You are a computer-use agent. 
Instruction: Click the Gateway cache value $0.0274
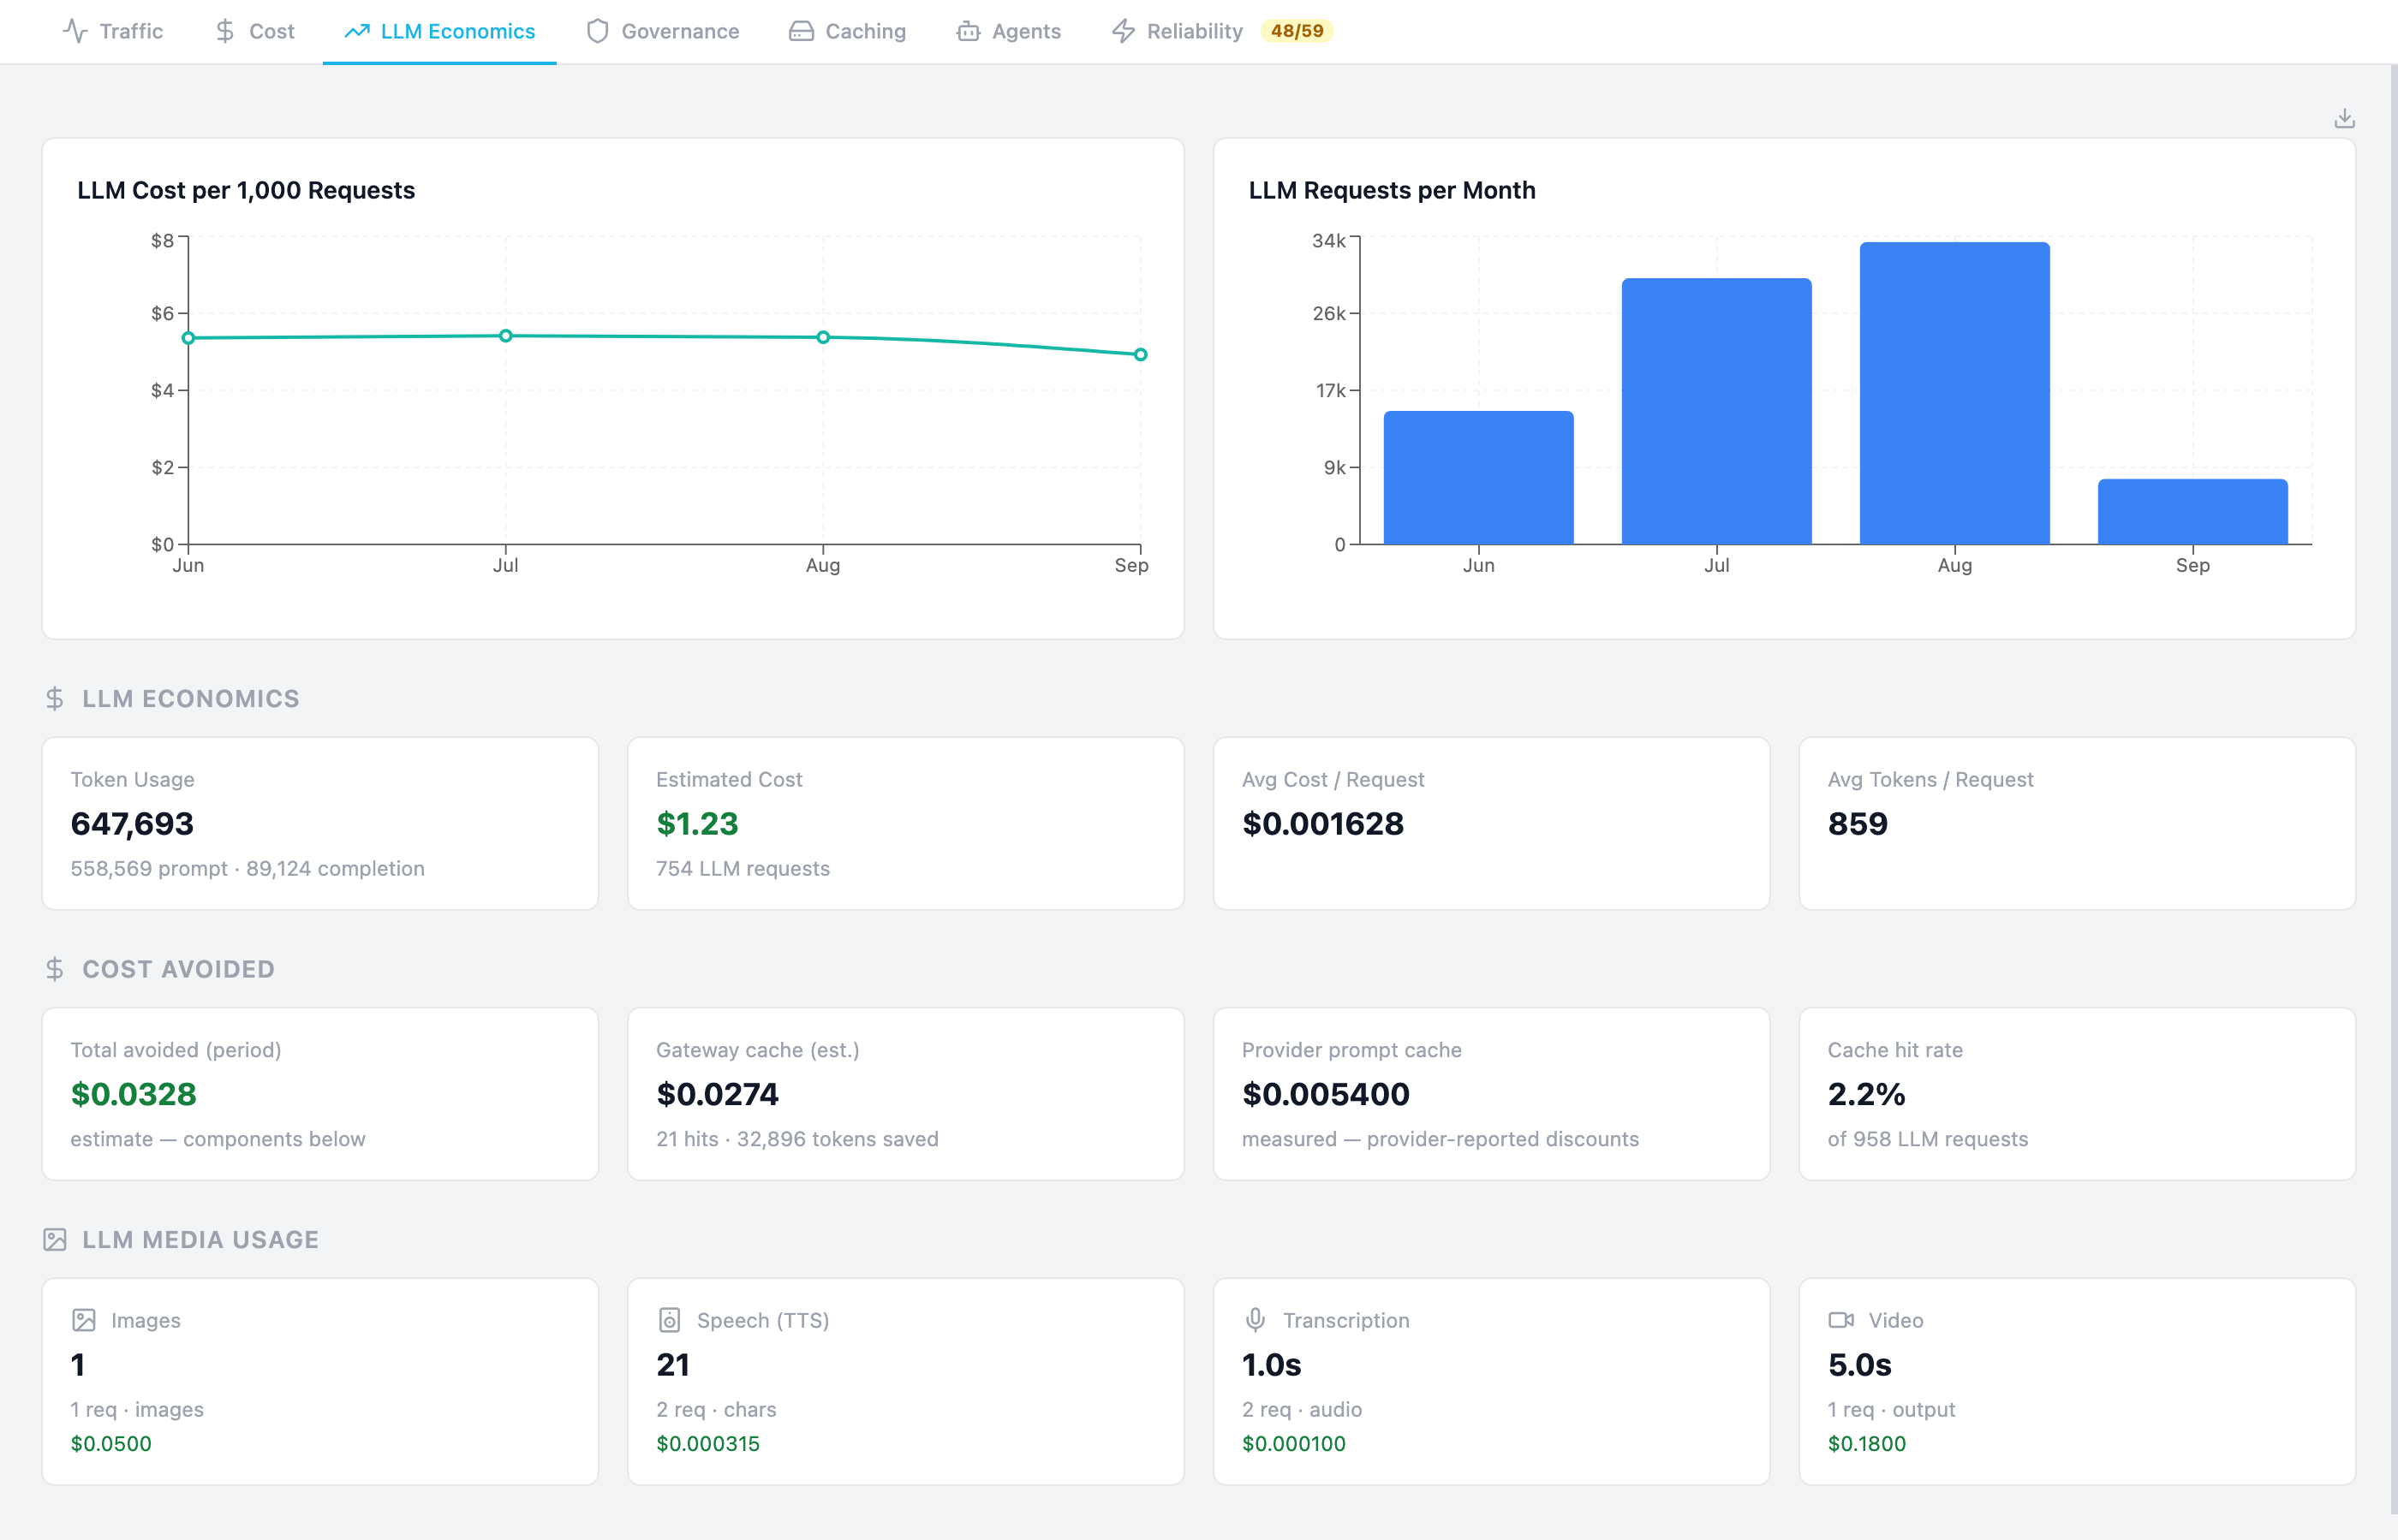(718, 1094)
